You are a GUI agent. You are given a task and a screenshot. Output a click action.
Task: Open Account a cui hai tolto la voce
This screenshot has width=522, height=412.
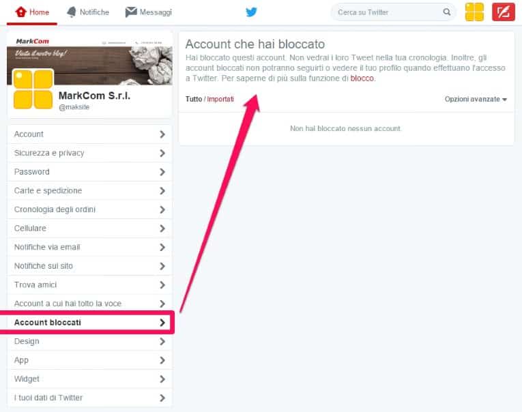[89, 304]
